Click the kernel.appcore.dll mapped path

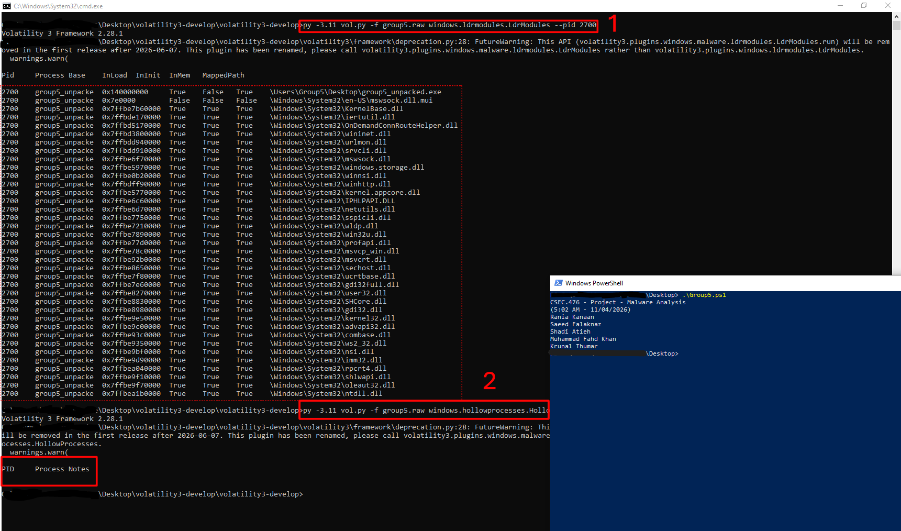pyautogui.click(x=345, y=193)
